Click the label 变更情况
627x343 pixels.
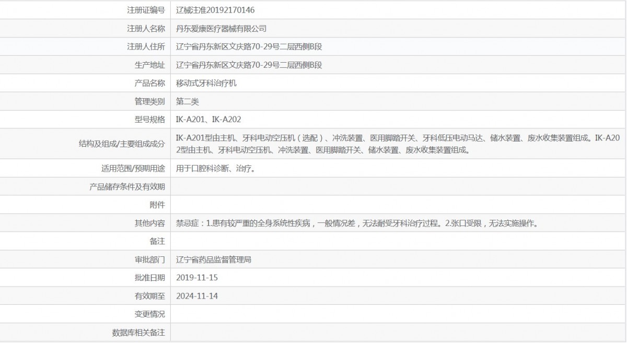149,314
